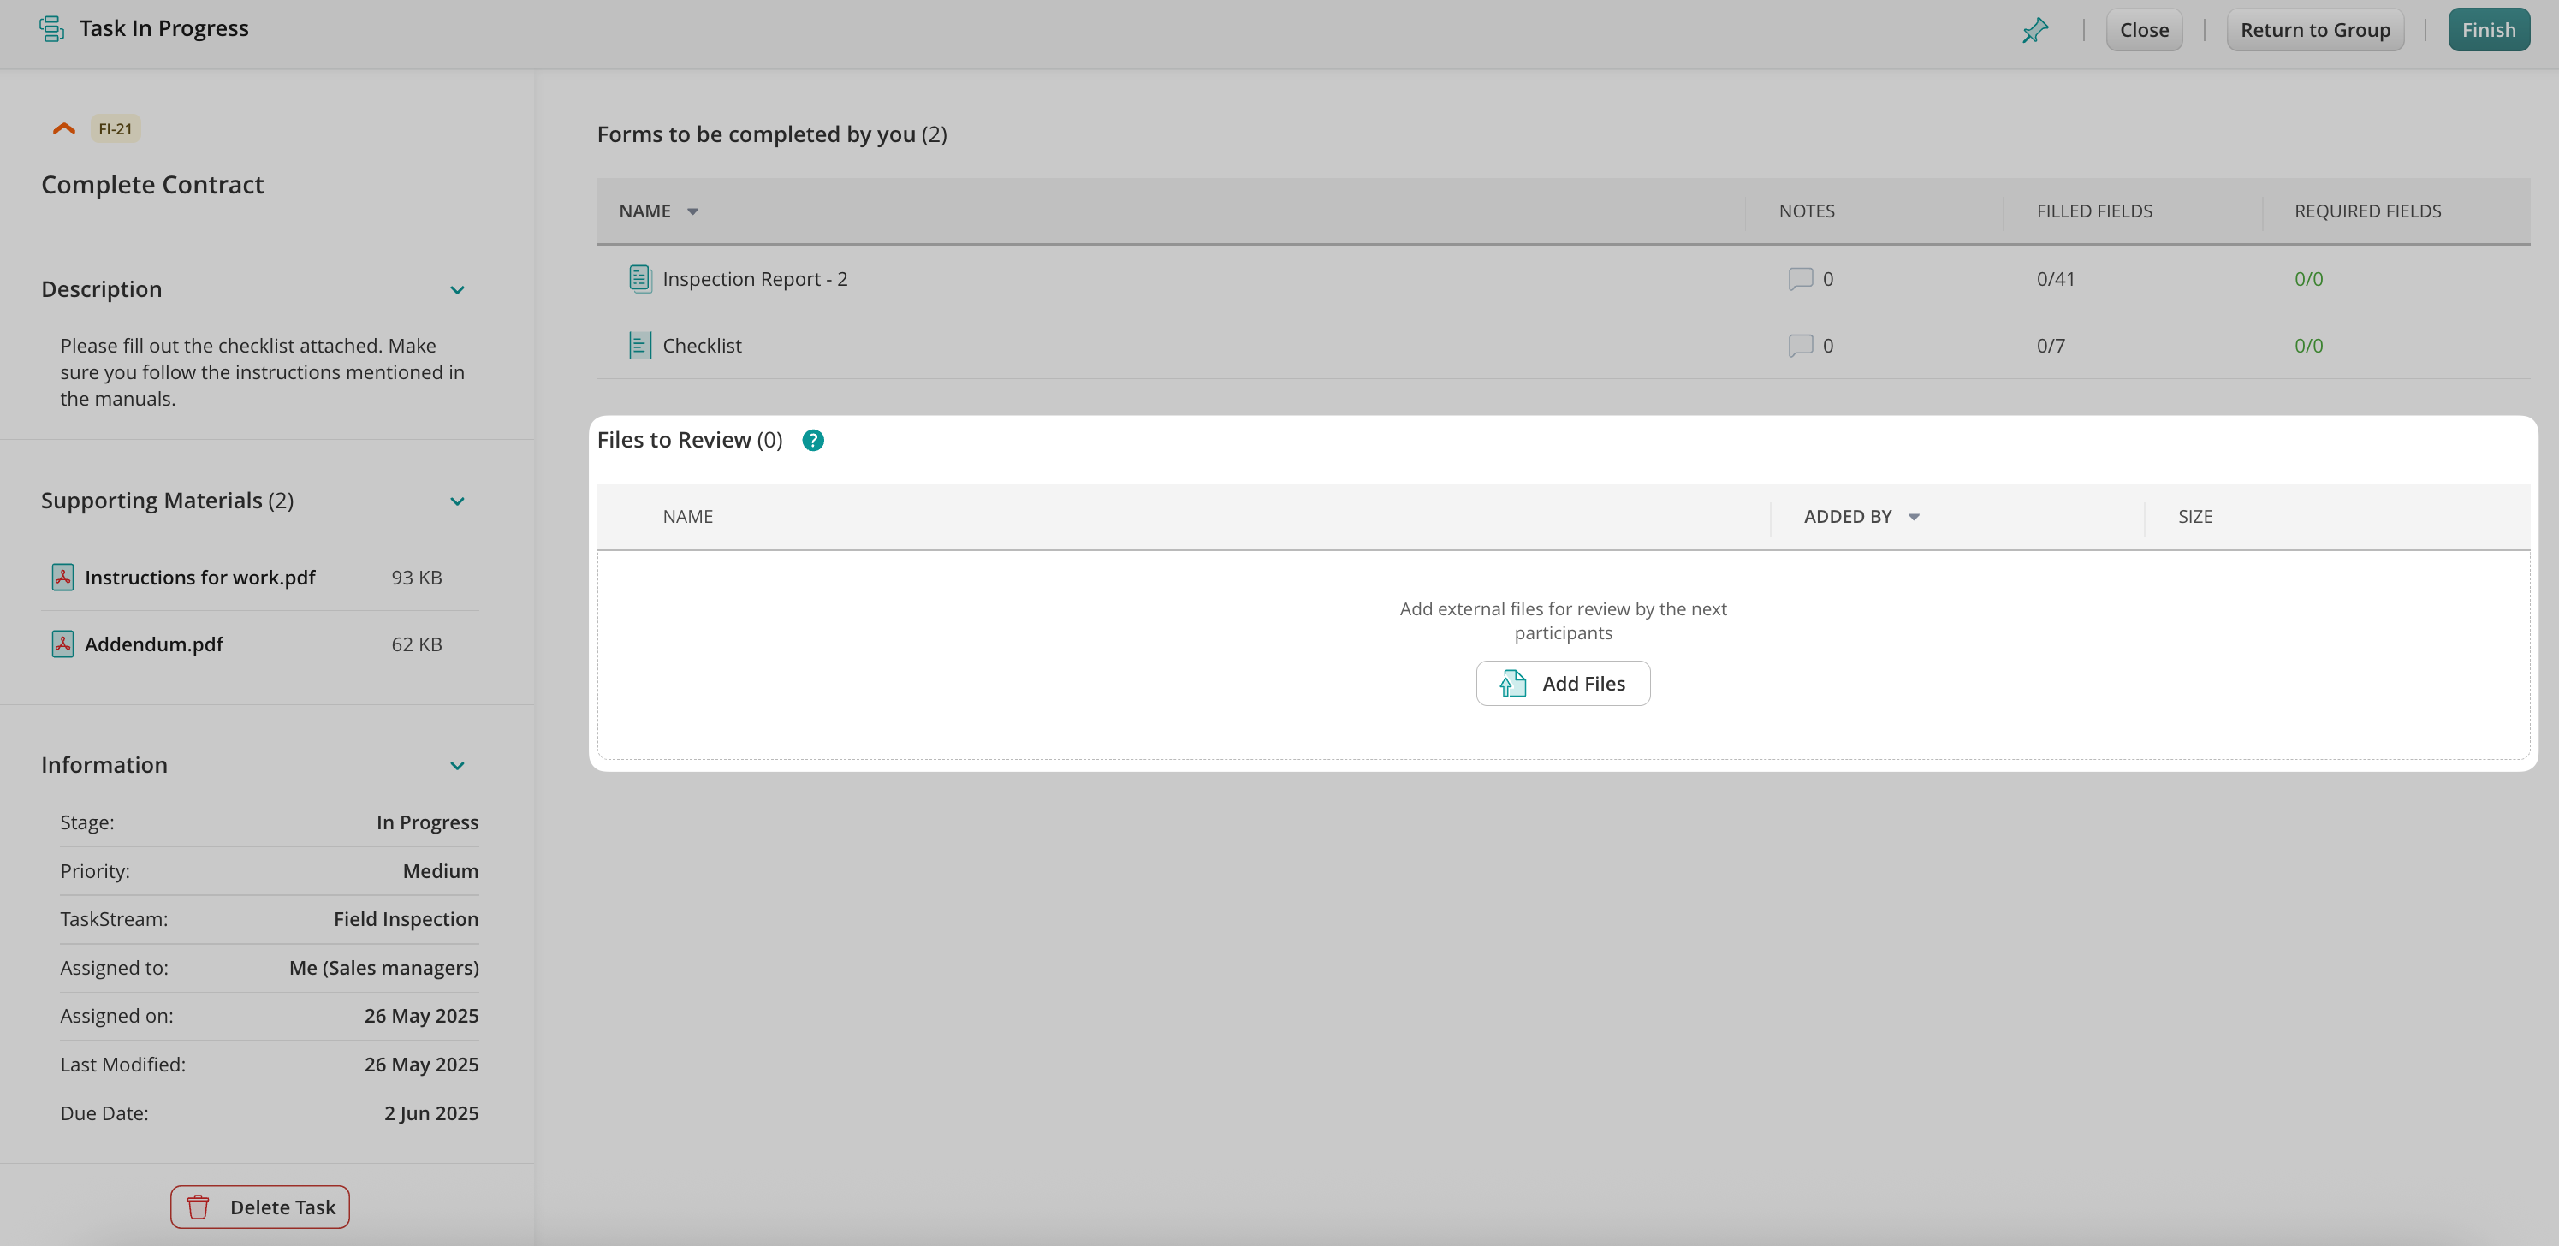Screen dimensions: 2559x1246
Task: Collapse the Information section
Action: (x=457, y=765)
